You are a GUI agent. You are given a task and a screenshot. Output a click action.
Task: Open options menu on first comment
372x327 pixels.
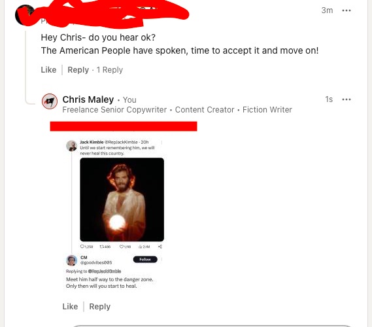point(347,10)
